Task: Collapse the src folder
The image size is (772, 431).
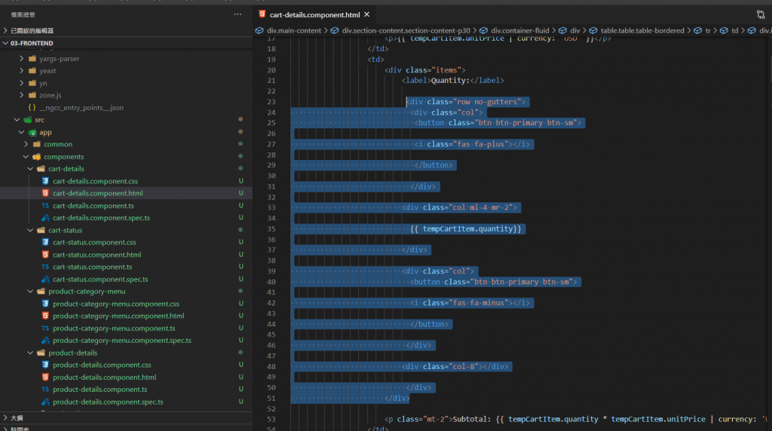Action: point(17,120)
